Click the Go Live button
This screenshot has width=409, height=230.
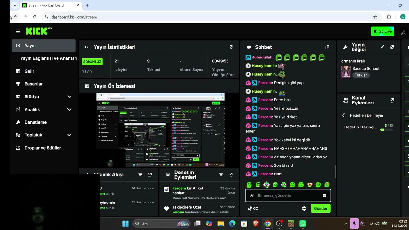382,31
